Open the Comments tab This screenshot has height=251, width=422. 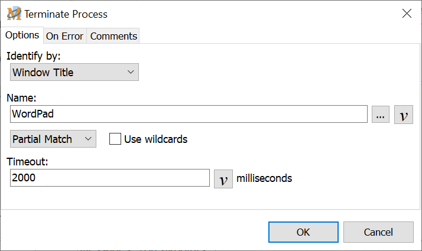pyautogui.click(x=113, y=36)
